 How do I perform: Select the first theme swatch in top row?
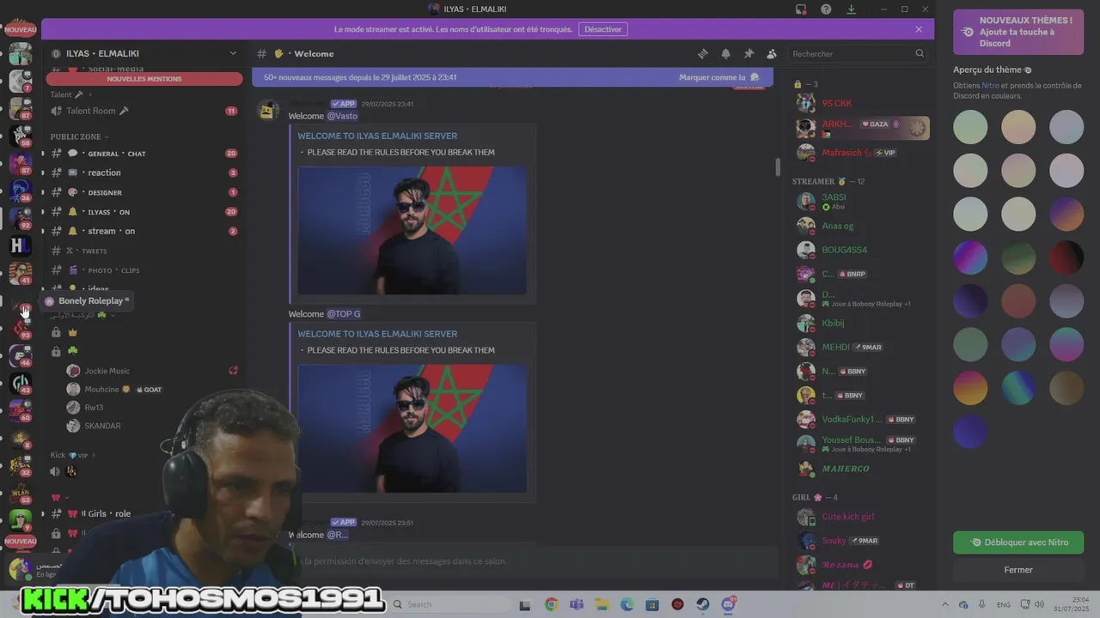(x=970, y=127)
